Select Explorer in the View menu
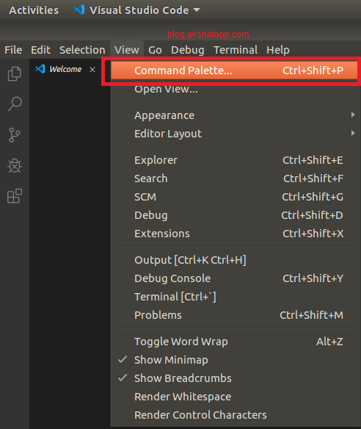 pos(236,160)
